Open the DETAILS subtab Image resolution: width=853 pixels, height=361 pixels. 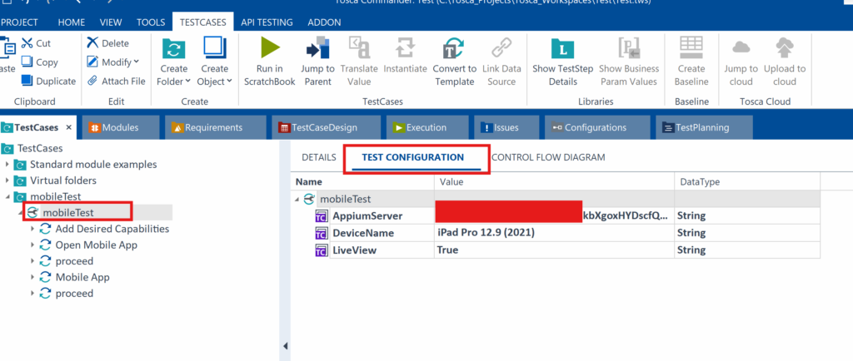click(x=319, y=157)
